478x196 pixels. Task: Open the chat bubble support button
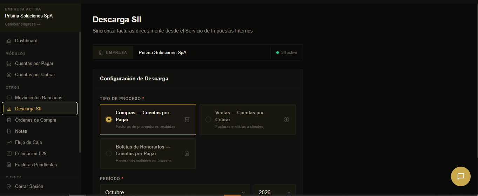coord(461,176)
